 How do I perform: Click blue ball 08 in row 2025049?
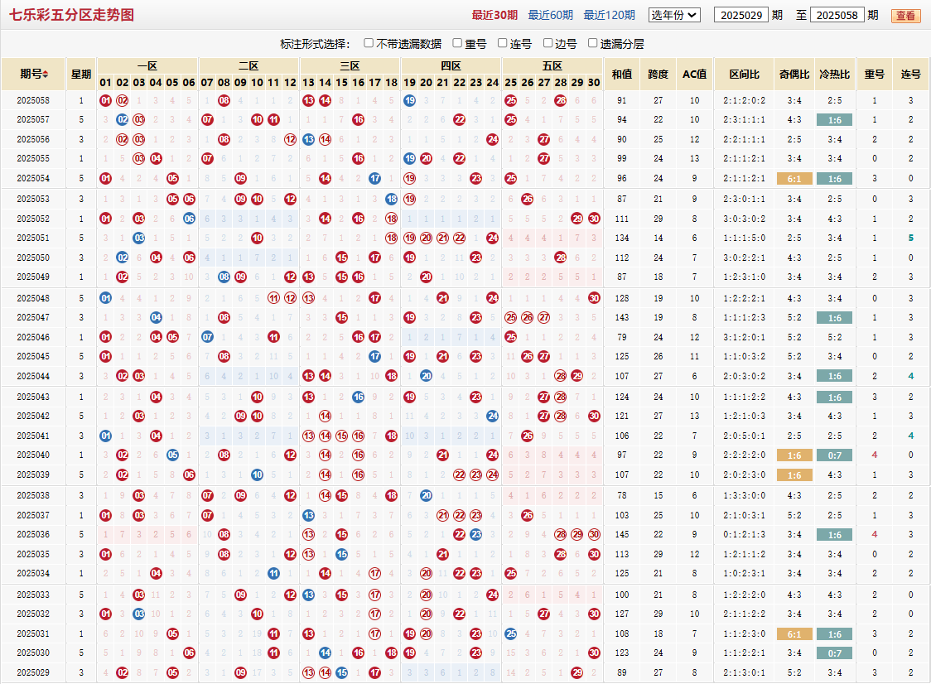coord(224,277)
